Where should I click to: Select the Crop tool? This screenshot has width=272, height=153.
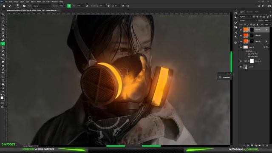coord(3,29)
